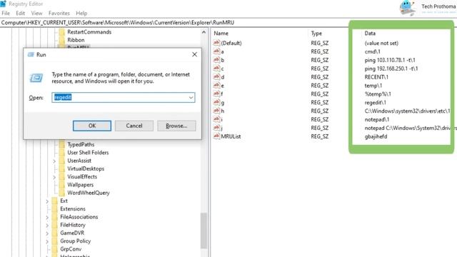
Task: Expand the GameDVR key arrow
Action: click(x=47, y=233)
